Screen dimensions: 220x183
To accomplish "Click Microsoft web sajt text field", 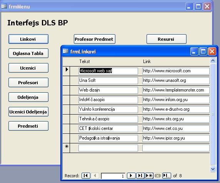I will (108, 71).
